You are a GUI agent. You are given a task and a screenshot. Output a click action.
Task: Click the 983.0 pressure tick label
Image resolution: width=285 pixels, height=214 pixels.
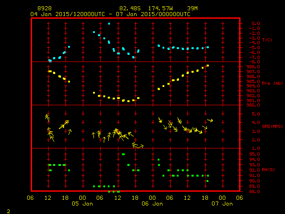[x=253, y=91]
